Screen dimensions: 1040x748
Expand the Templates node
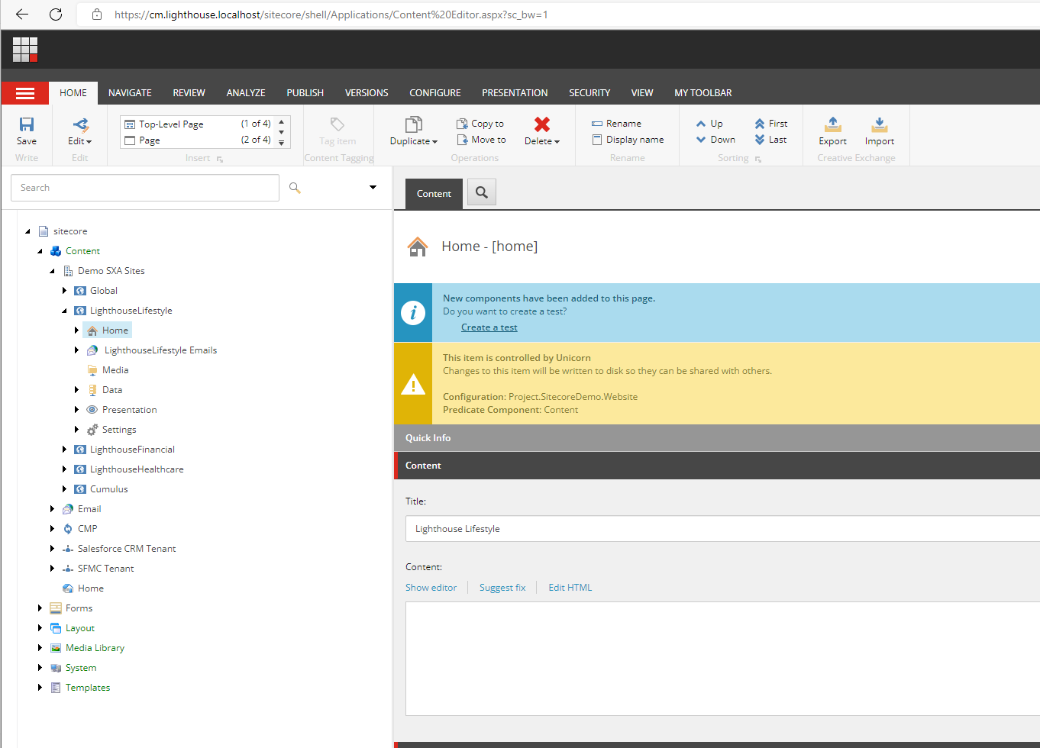40,688
